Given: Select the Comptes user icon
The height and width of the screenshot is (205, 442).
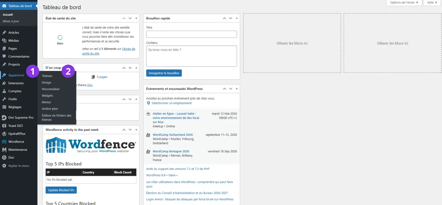Looking at the screenshot, I should point(4,91).
